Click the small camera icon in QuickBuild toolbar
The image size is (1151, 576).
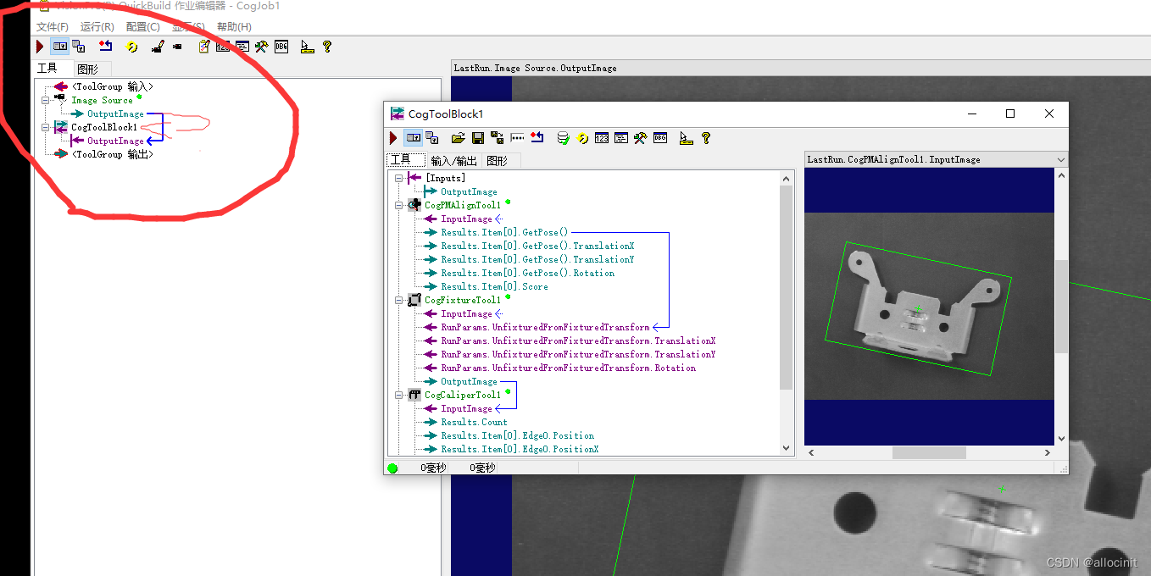click(x=177, y=47)
